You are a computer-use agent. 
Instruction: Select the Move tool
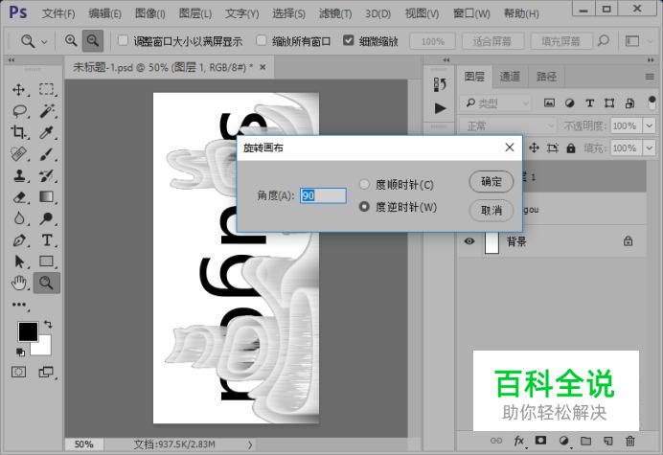click(18, 90)
